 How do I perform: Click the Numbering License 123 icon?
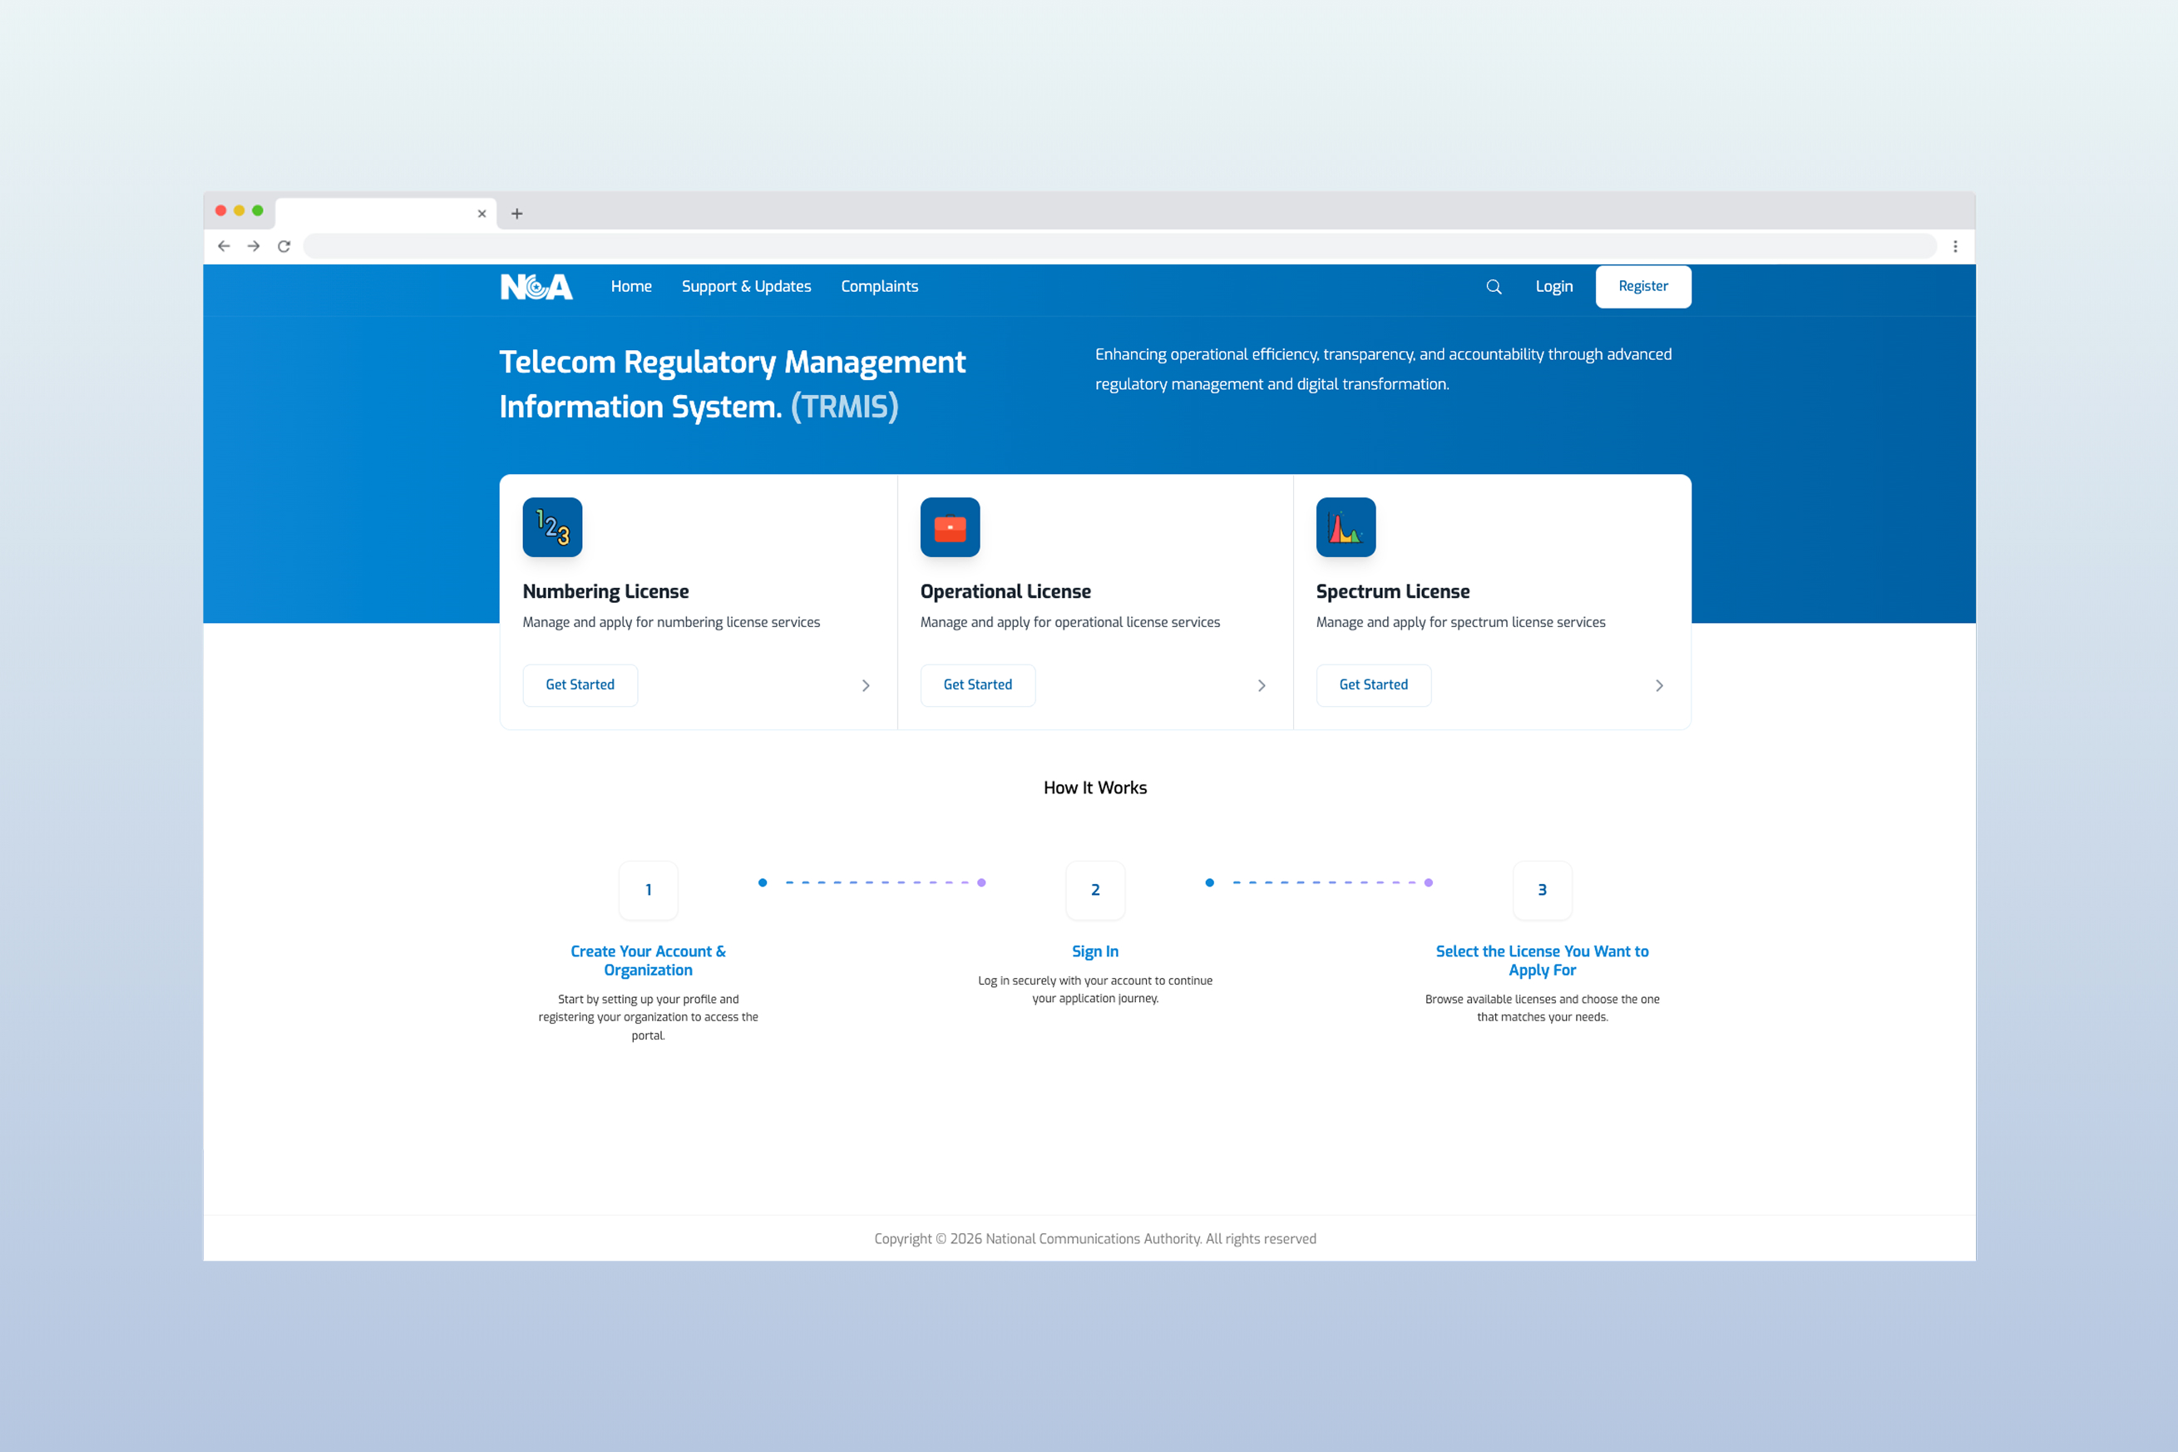(x=553, y=527)
